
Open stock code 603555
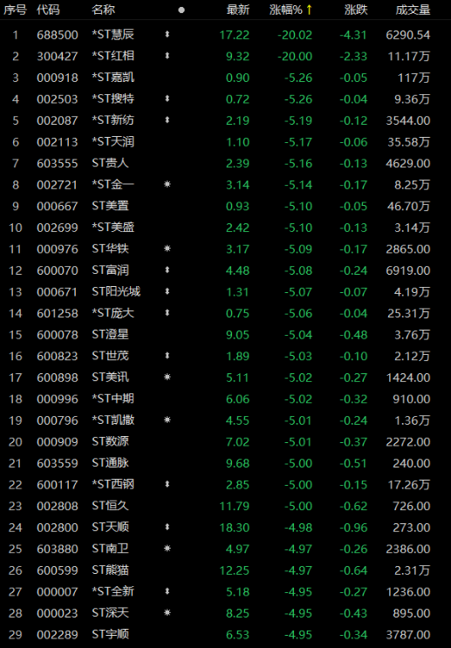pyautogui.click(x=58, y=163)
